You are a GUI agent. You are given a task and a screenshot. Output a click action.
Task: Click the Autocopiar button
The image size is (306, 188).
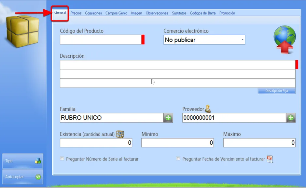point(23,177)
